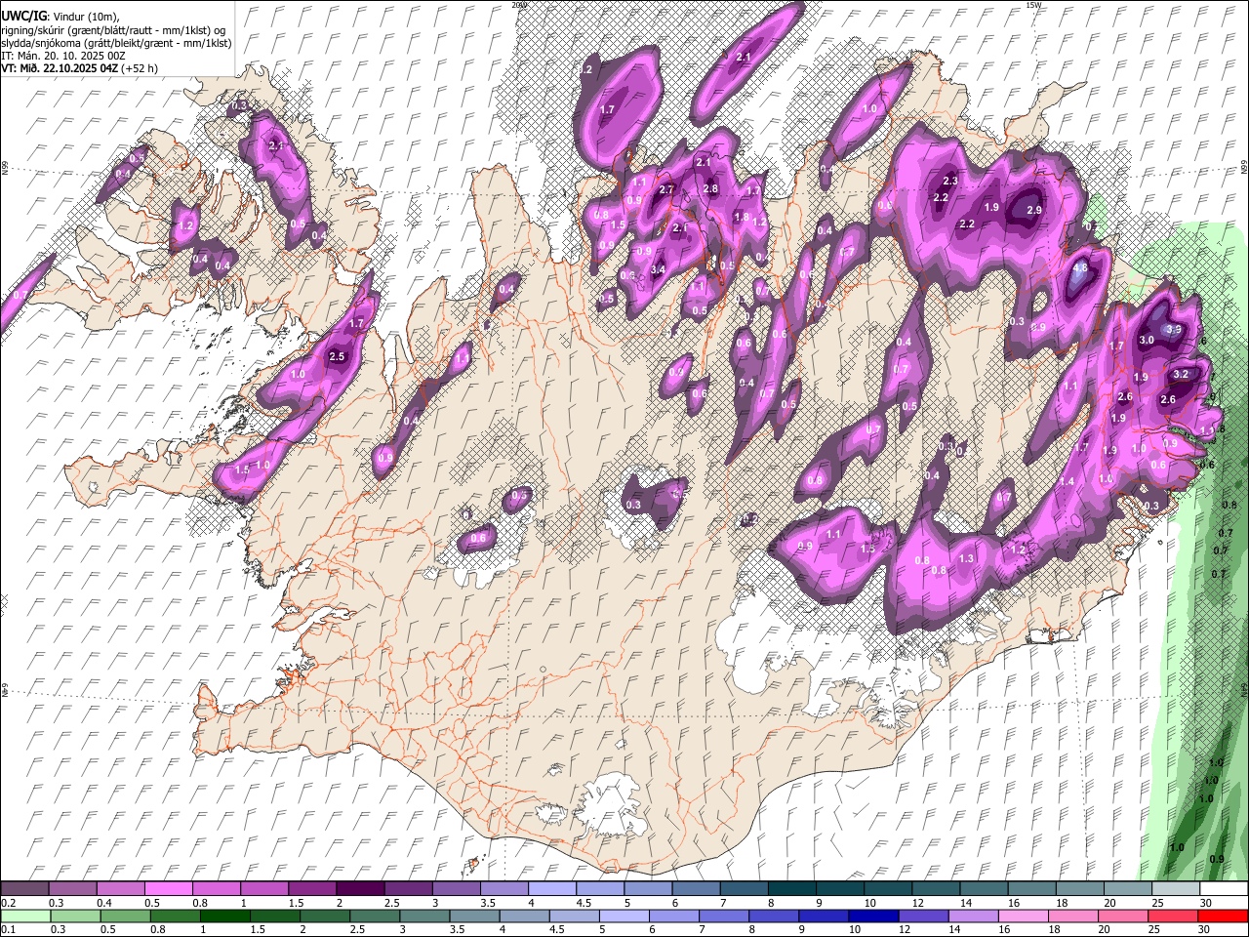Click the 0.2 label in the upper legend scale

(8, 903)
